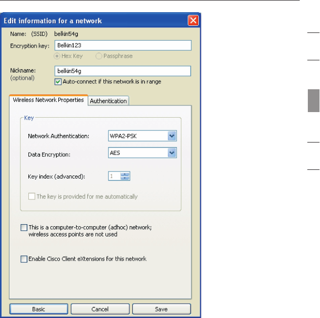Viewport: 320px width, 318px height.
Task: Switch to the Wireless Network Properties tab
Action: coord(48,100)
